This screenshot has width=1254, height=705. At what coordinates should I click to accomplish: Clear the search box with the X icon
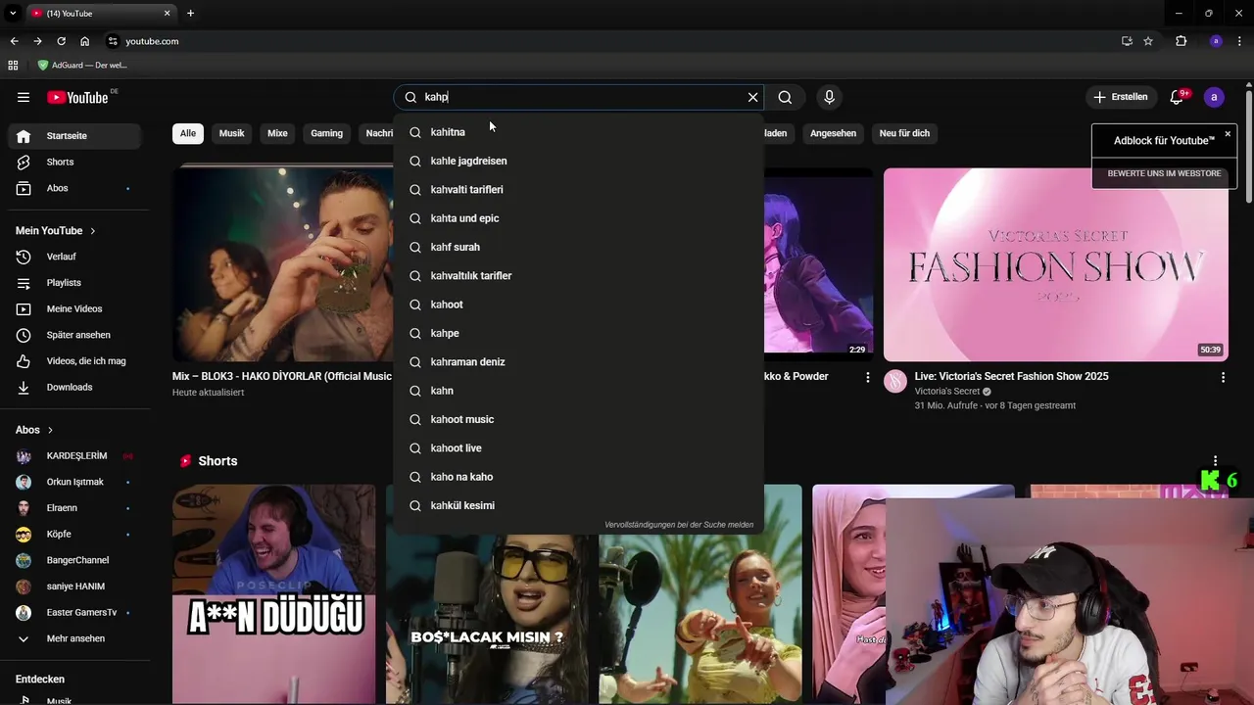coord(752,97)
